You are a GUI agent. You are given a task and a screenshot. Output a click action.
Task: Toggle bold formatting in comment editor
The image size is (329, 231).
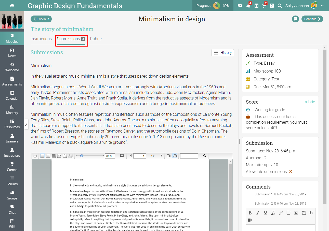point(250,213)
